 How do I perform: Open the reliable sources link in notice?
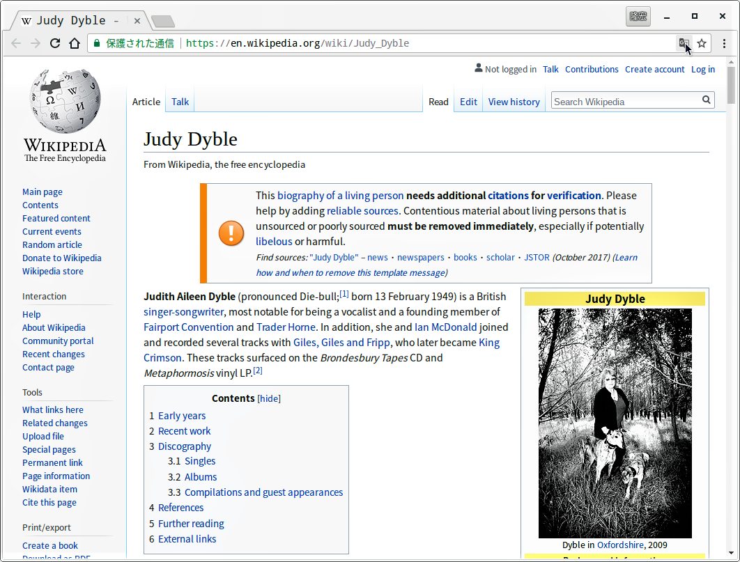pyautogui.click(x=362, y=211)
